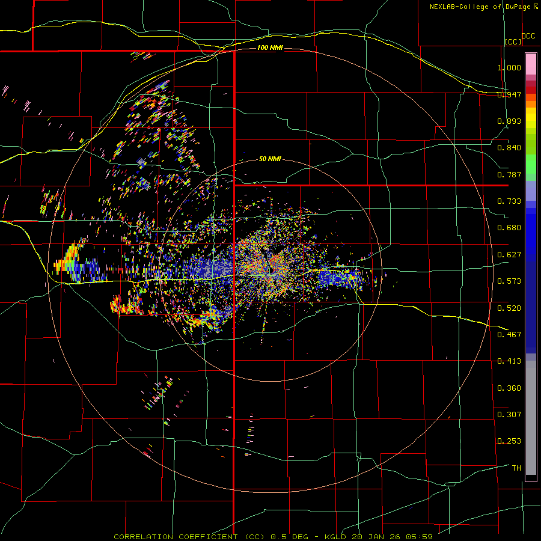Pick the gray segment of the color scale
The height and width of the screenshot is (541, 541).
tap(531, 418)
